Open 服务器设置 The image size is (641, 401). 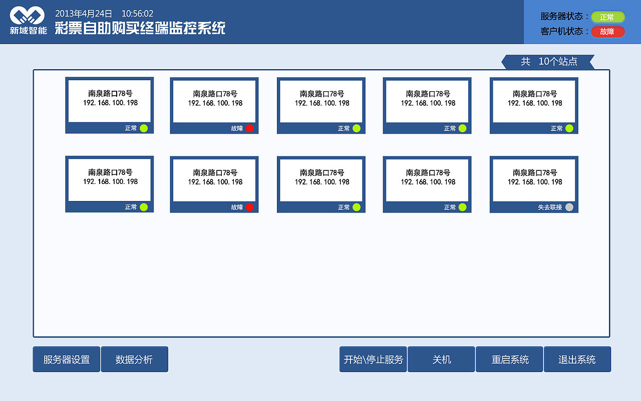coord(67,359)
